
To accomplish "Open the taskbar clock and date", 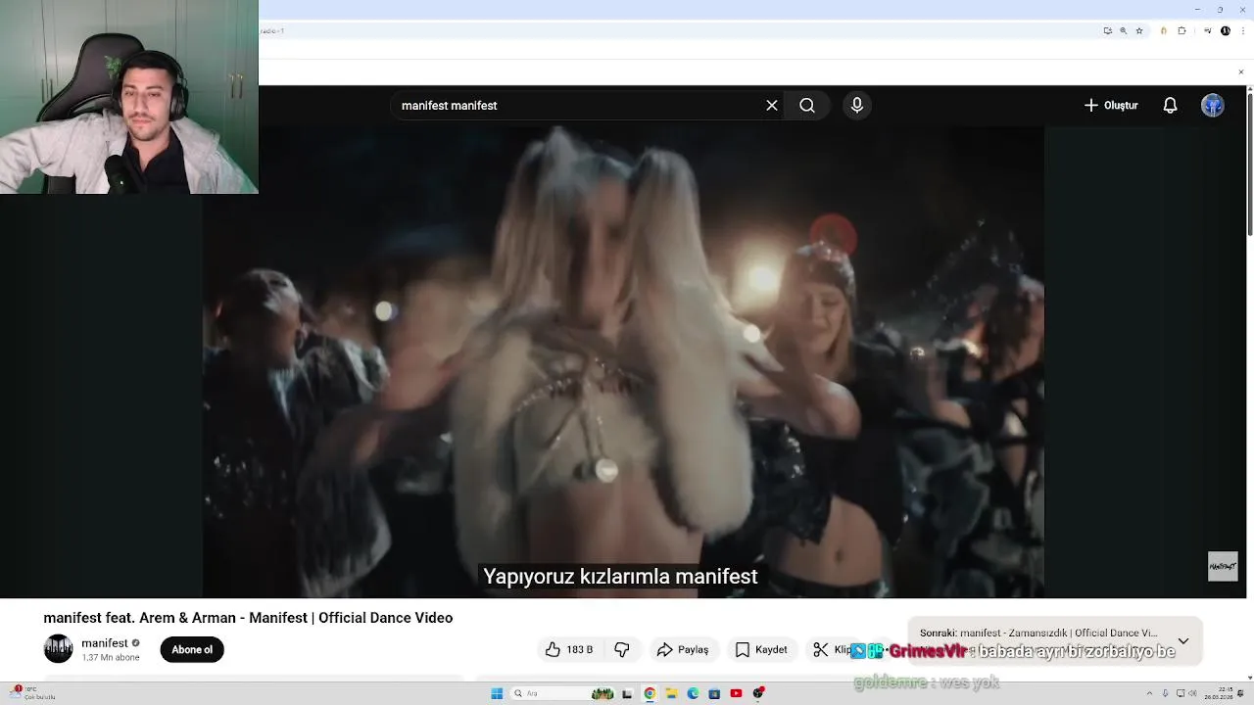I will pyautogui.click(x=1221, y=693).
